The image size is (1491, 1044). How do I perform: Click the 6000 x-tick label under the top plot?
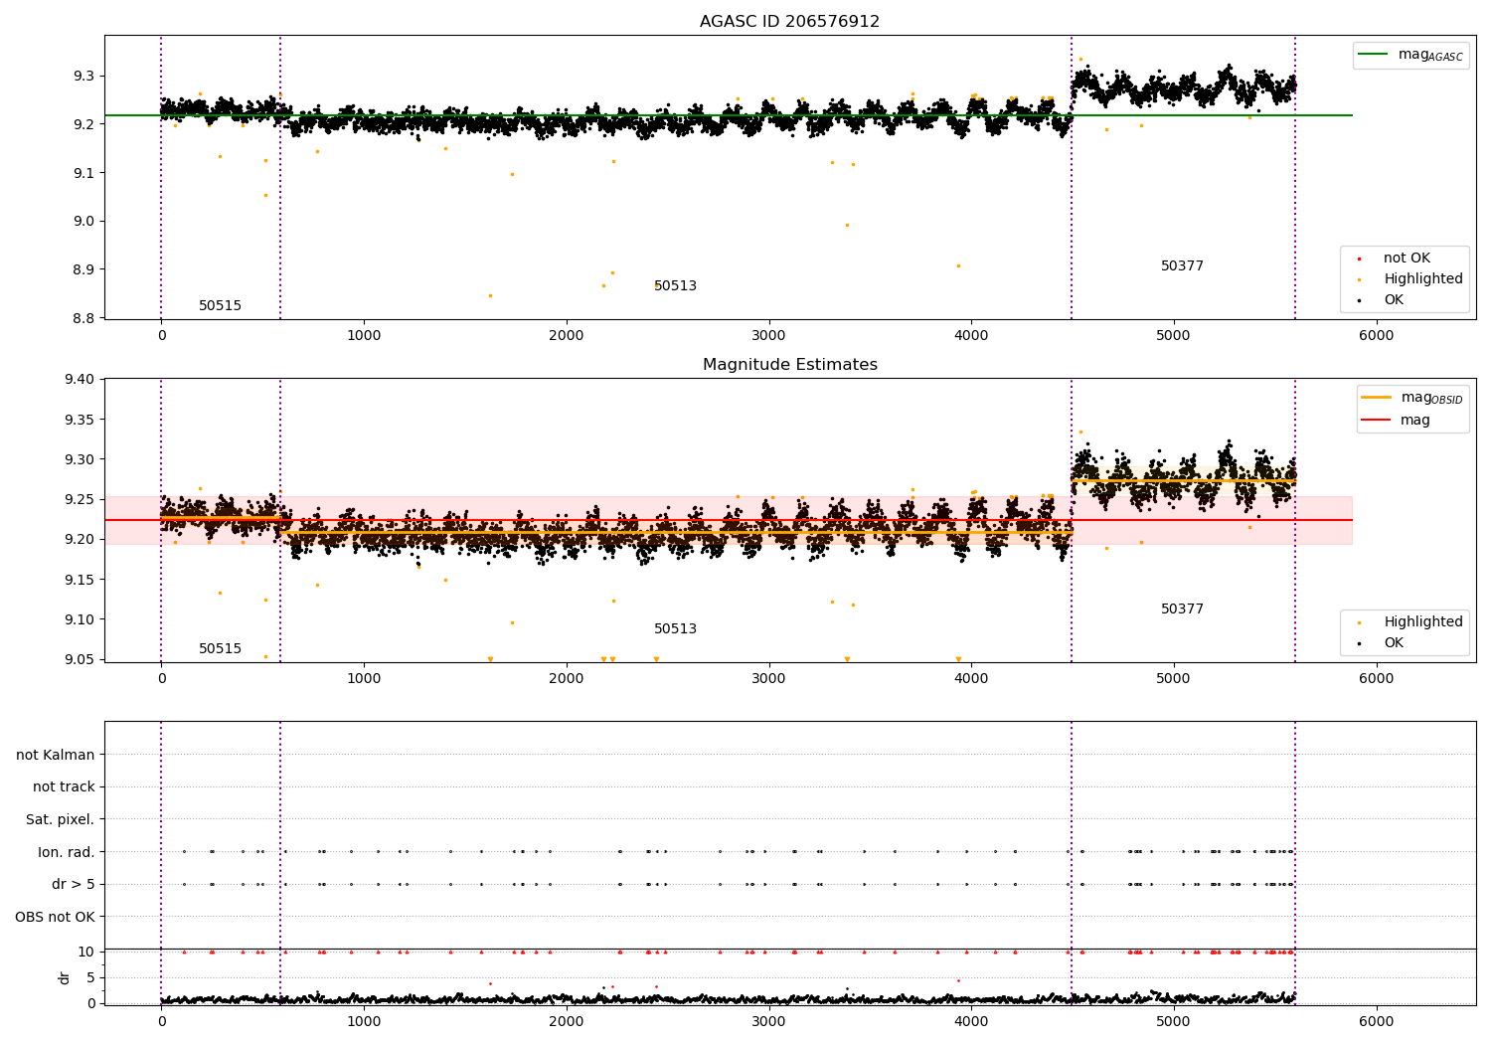coord(1377,336)
